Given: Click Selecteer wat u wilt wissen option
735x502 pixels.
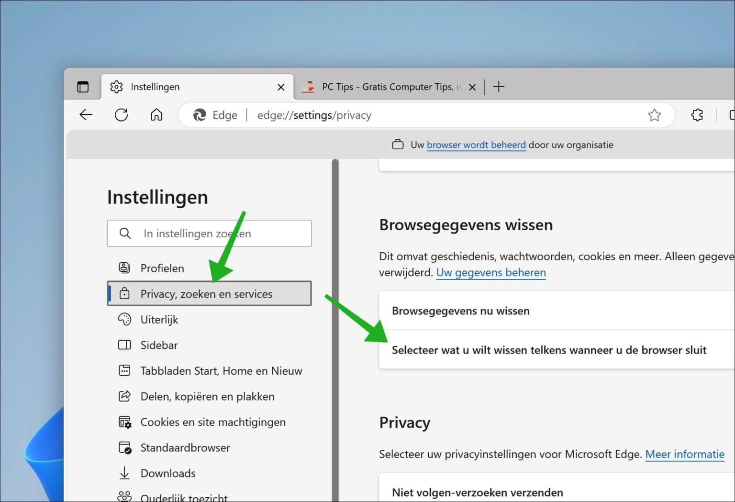Looking at the screenshot, I should tap(549, 350).
